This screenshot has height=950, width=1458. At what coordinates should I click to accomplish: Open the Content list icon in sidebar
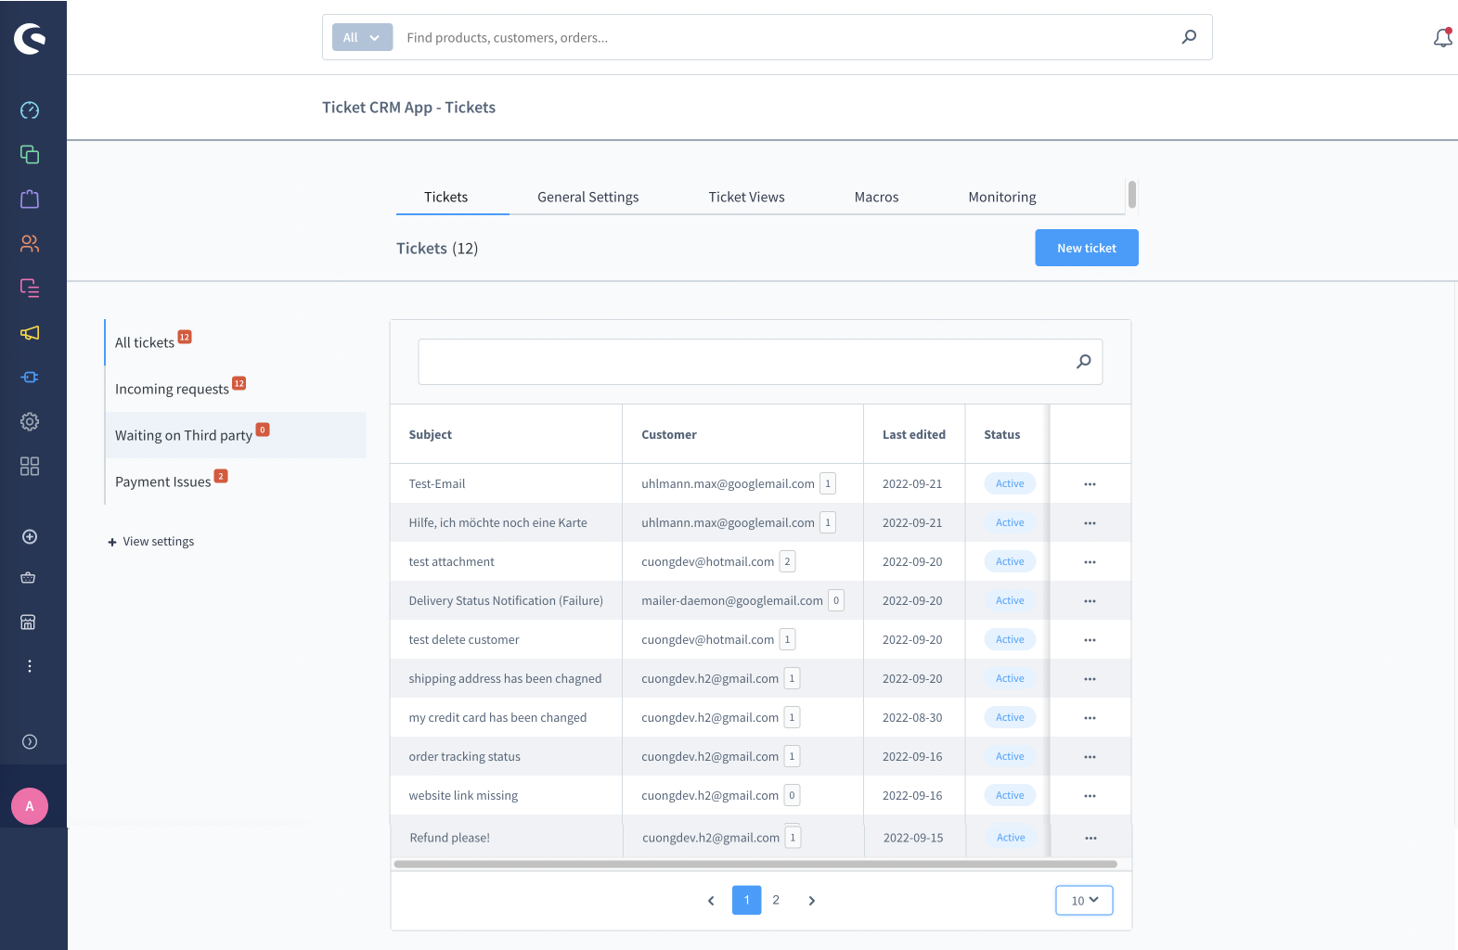(30, 288)
